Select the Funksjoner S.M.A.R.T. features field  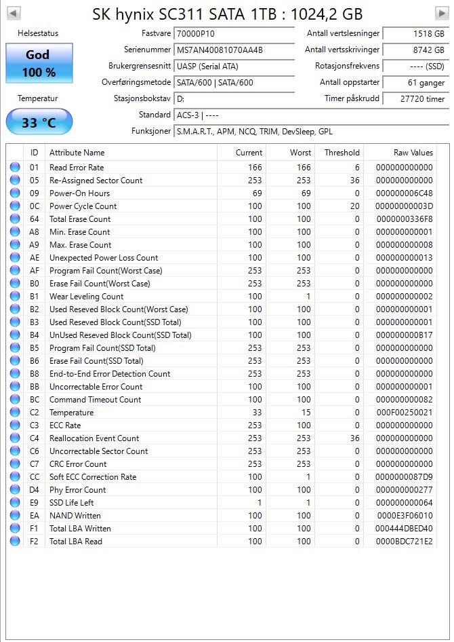tap(312, 132)
